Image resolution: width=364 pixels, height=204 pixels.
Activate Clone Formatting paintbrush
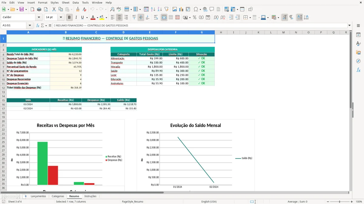tap(78, 9)
